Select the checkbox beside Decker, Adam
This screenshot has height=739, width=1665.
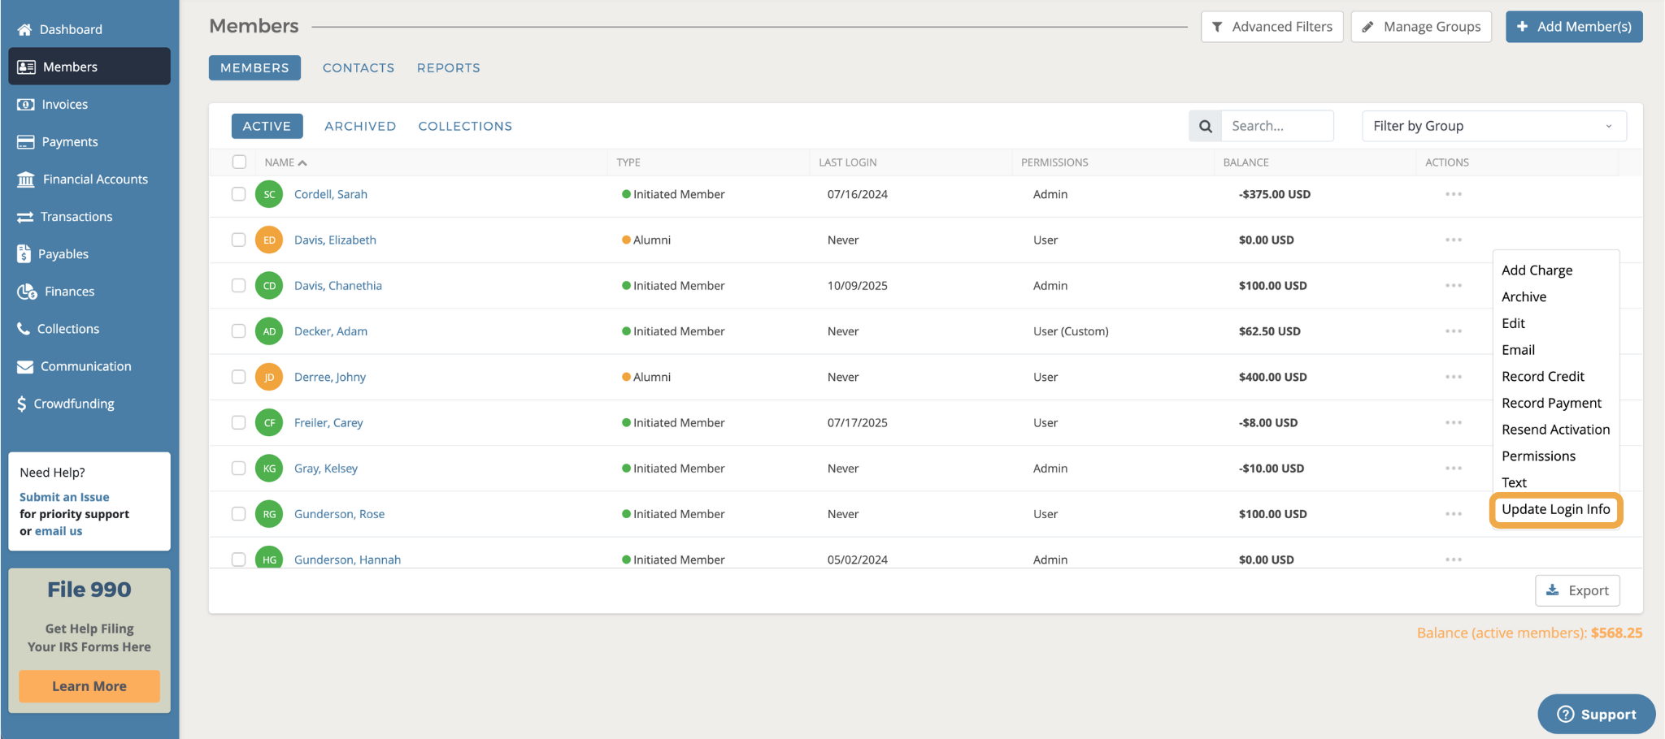(x=238, y=331)
